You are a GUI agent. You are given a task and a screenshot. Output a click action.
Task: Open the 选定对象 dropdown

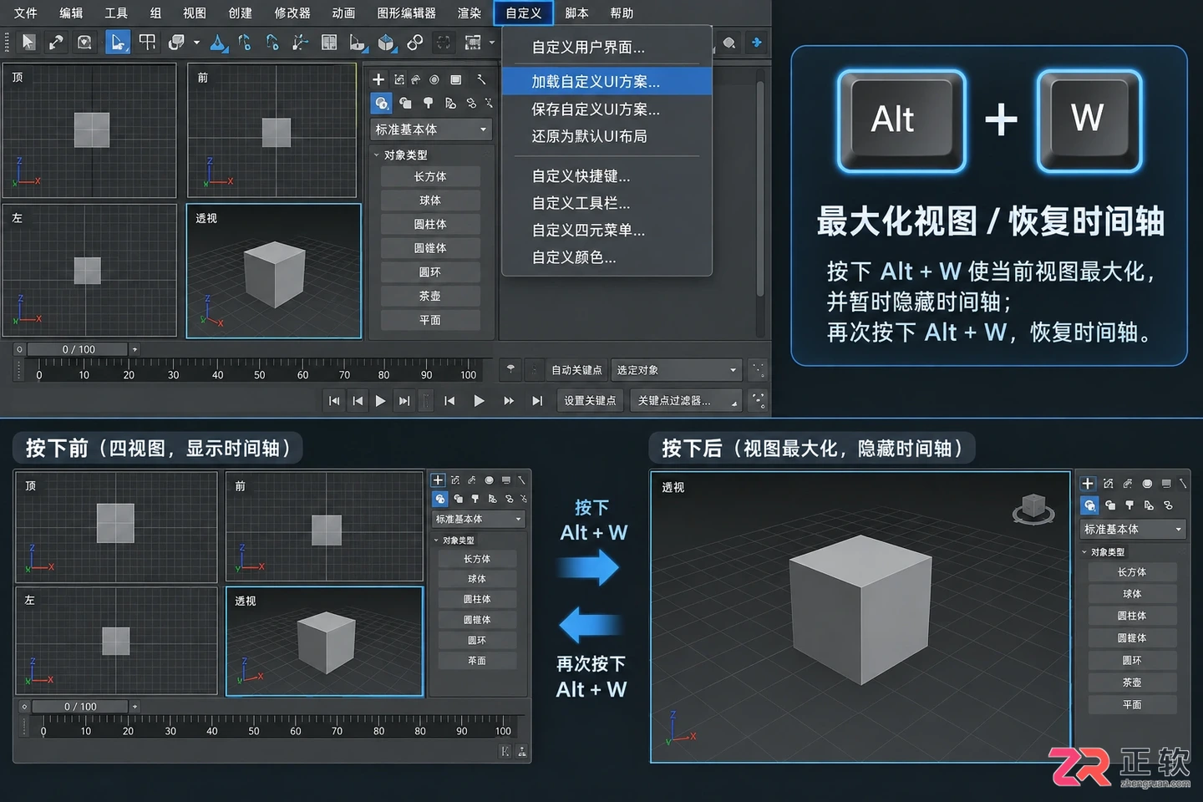pyautogui.click(x=676, y=370)
